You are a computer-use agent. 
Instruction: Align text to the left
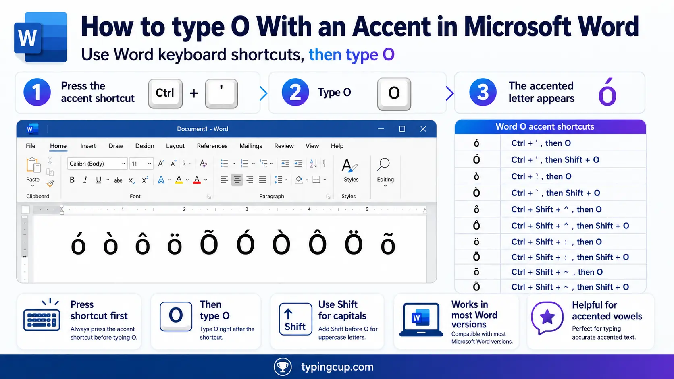(225, 180)
